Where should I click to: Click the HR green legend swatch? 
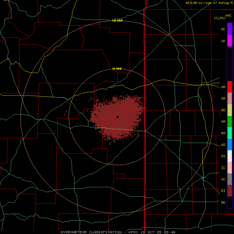(230, 122)
